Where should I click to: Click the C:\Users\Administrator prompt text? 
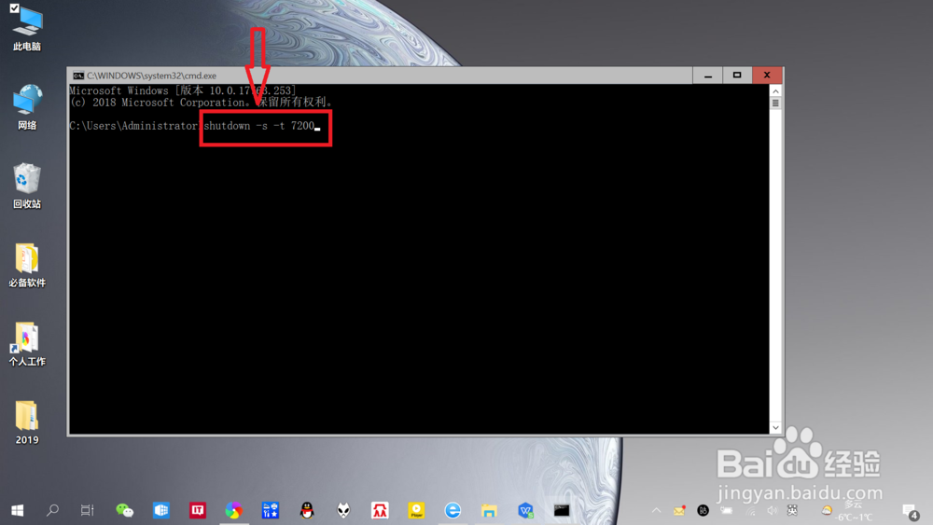pyautogui.click(x=133, y=126)
